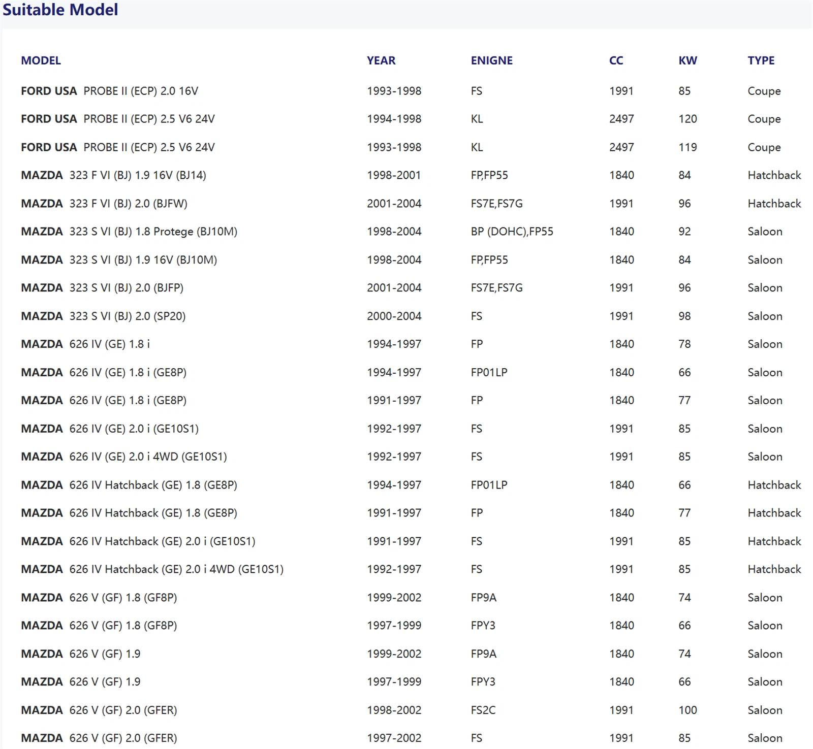
Task: Click MAZDA 626 IV (GE) 2.0 i (GE10S1)
Action: point(110,429)
